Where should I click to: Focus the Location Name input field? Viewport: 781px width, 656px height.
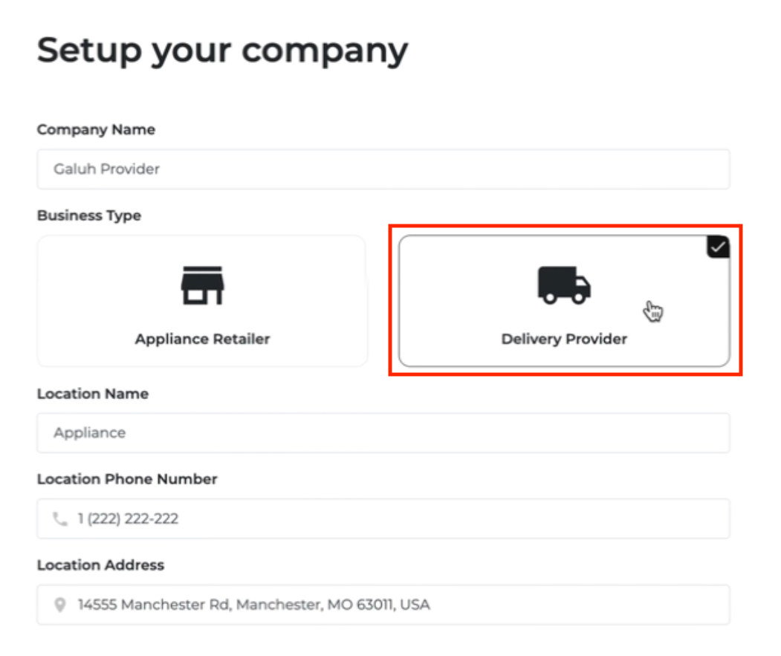(383, 433)
